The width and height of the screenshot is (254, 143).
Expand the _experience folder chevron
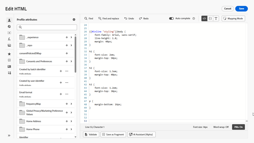click(x=71, y=37)
